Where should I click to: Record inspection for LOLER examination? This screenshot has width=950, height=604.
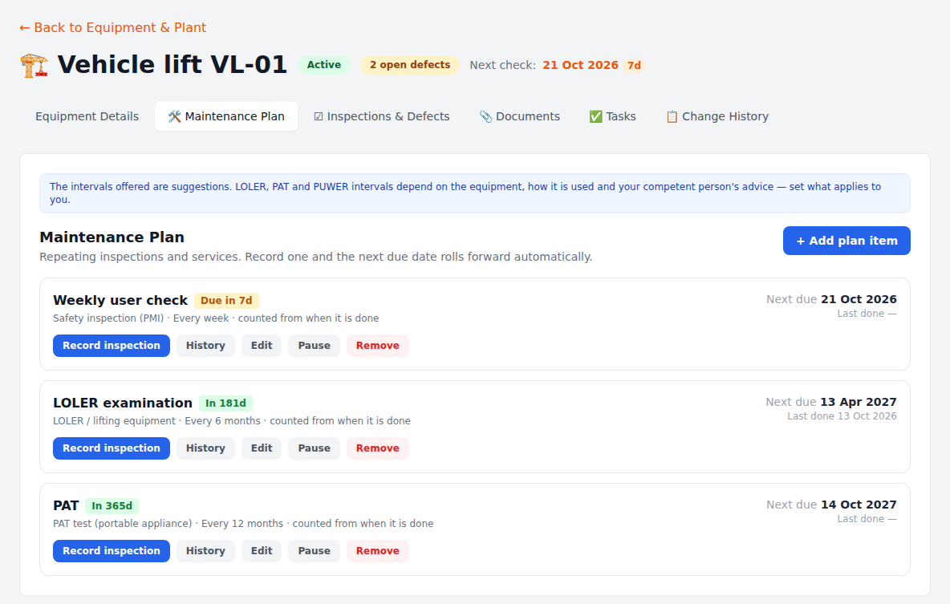click(112, 448)
